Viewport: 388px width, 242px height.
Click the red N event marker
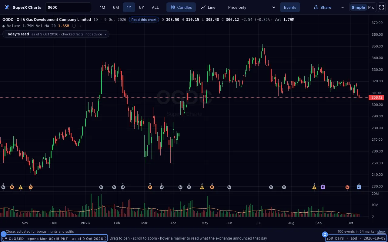click(x=347, y=187)
